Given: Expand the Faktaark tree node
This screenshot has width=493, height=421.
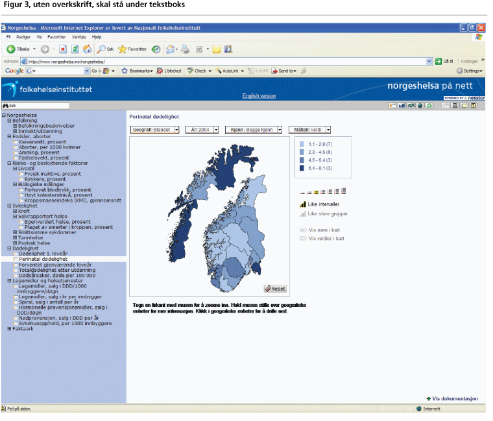Looking at the screenshot, I should coord(10,329).
